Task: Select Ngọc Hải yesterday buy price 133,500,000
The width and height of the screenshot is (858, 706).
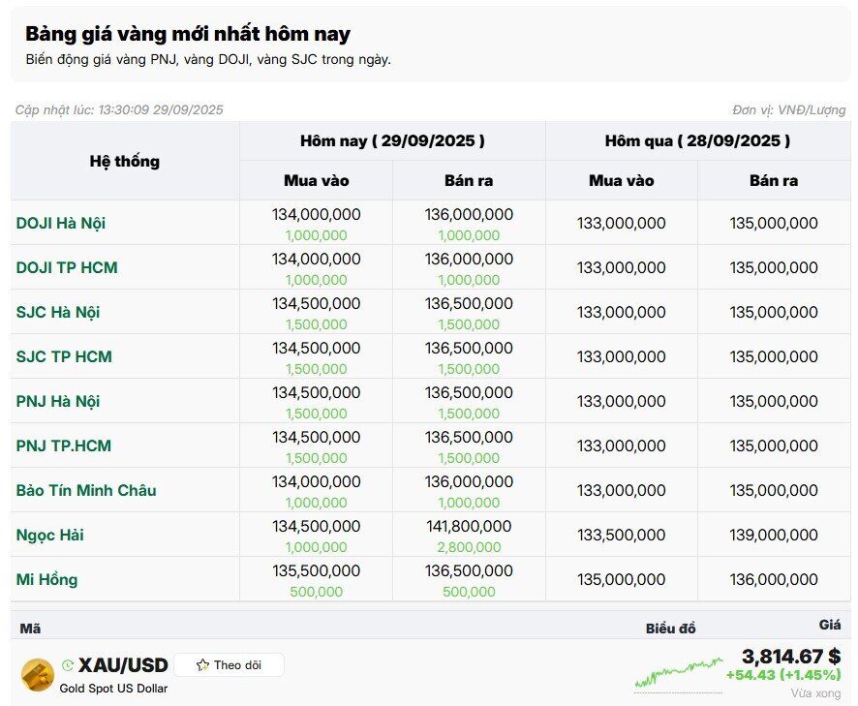Action: (622, 536)
